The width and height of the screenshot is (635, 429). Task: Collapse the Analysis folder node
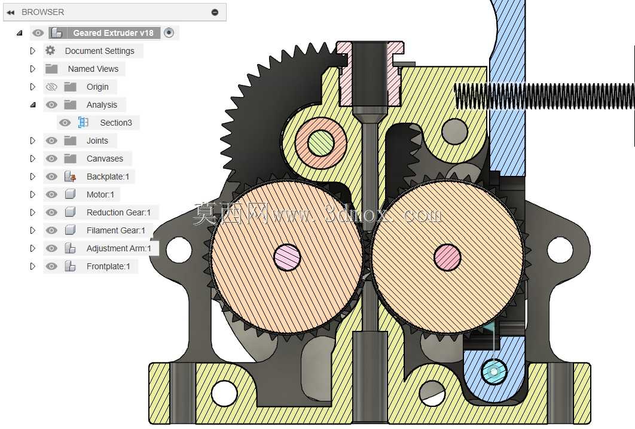click(33, 105)
